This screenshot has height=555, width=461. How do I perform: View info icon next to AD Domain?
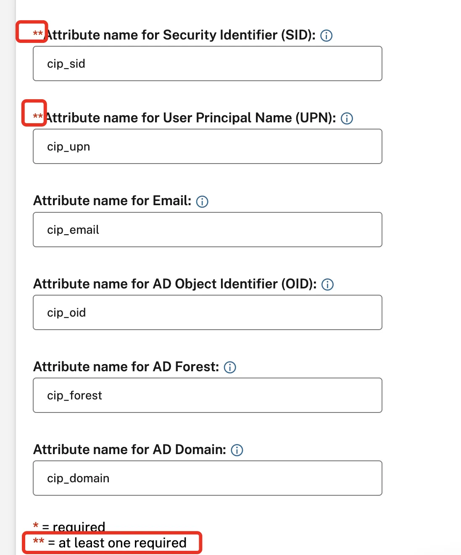(x=237, y=450)
